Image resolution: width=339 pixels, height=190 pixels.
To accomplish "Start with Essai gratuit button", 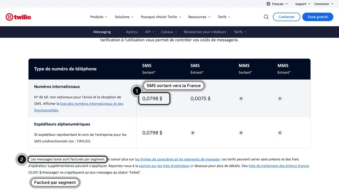I will [318, 17].
